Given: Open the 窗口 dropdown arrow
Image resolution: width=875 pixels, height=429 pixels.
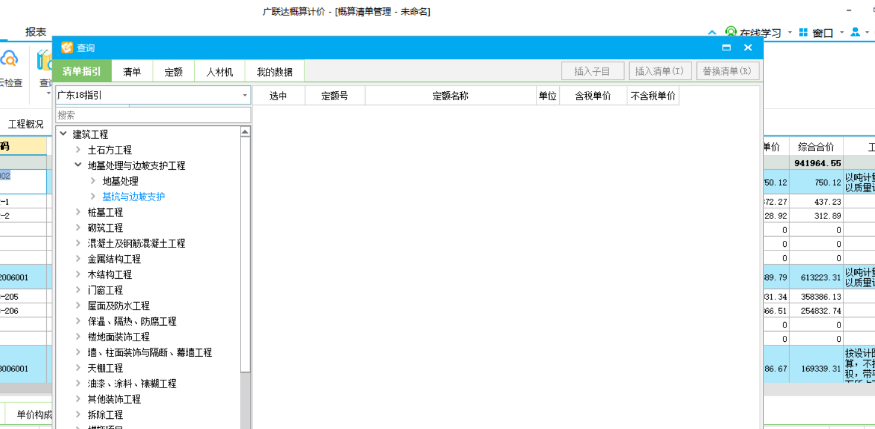Looking at the screenshot, I should click(841, 33).
